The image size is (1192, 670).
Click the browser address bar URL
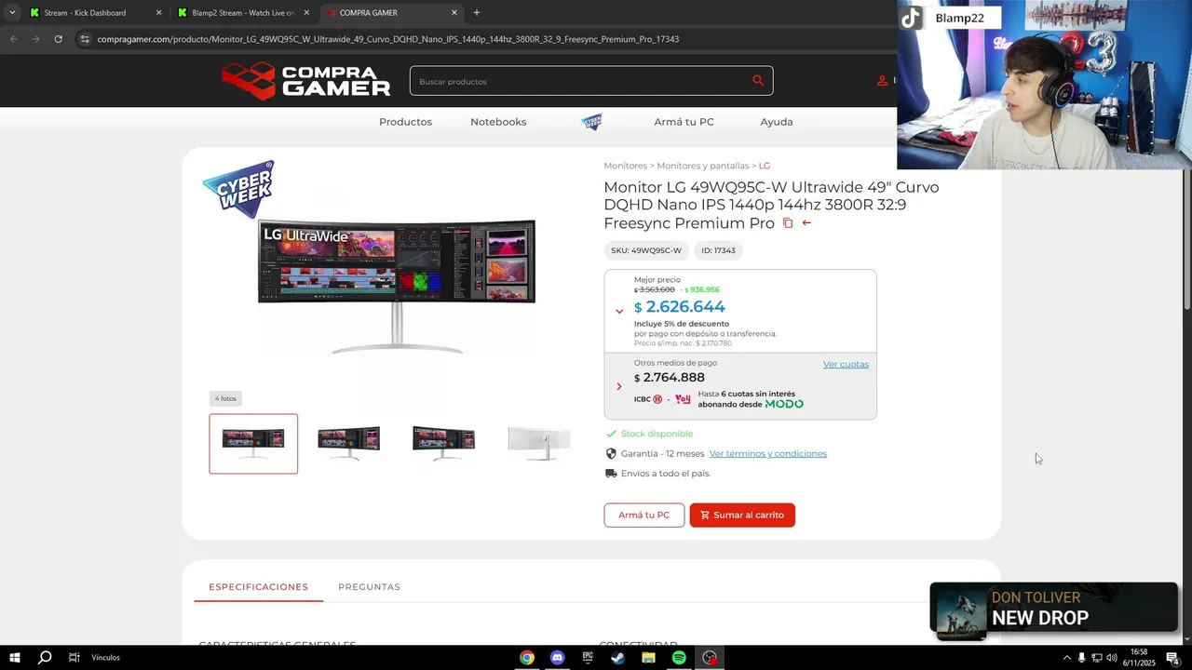point(387,39)
